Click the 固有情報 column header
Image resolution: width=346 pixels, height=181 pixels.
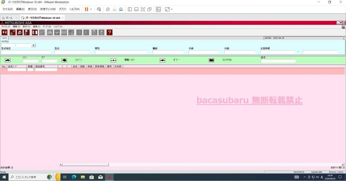[99, 66]
